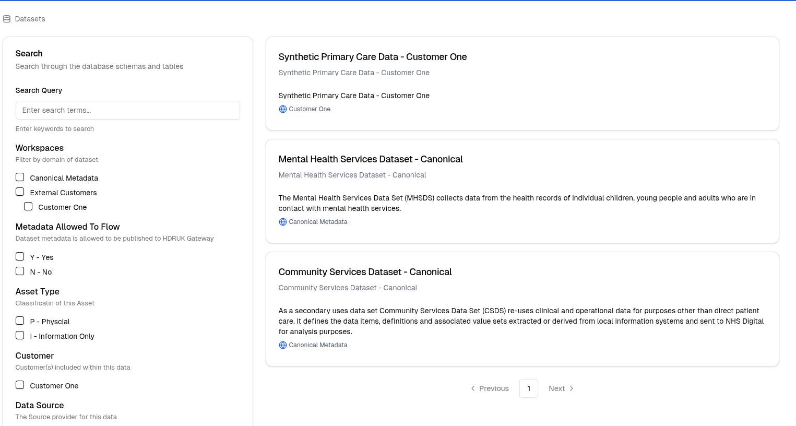This screenshot has width=796, height=426.
Task: Toggle the N - No metadata flow checkbox
Action: 20,271
